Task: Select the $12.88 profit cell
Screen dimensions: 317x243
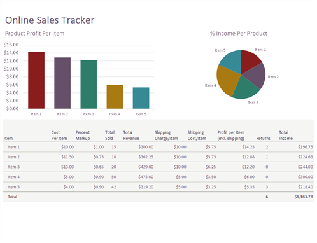Action: [x=248, y=157]
